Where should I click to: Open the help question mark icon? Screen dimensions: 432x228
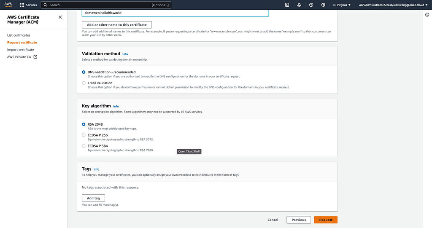311,5
